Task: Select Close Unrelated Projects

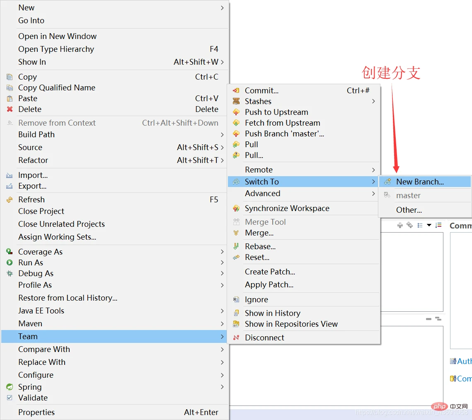Action: [61, 224]
